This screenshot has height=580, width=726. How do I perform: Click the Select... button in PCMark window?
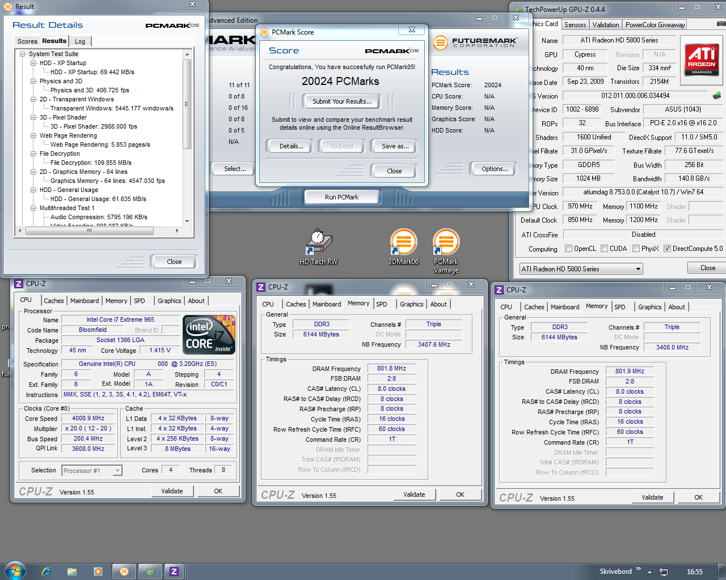click(x=235, y=169)
